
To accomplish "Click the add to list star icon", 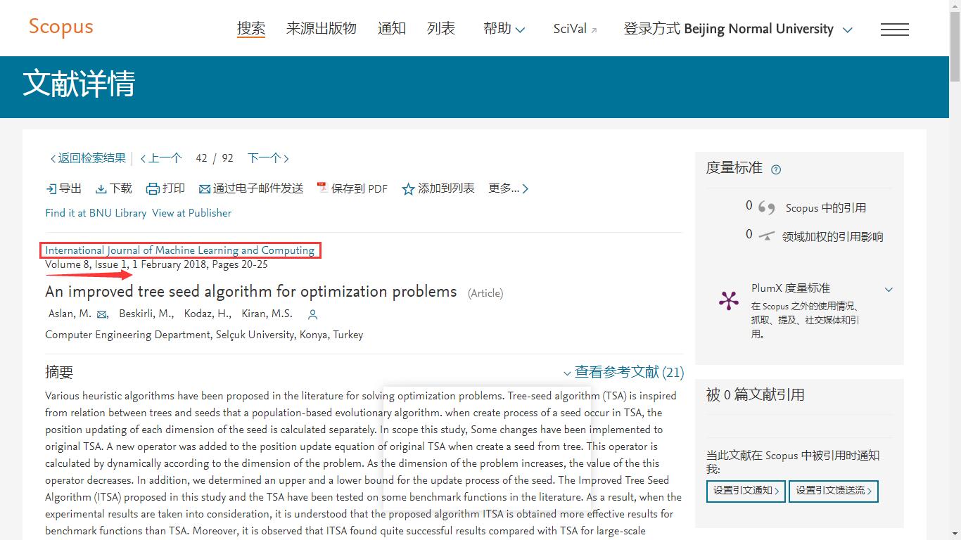I will (408, 188).
